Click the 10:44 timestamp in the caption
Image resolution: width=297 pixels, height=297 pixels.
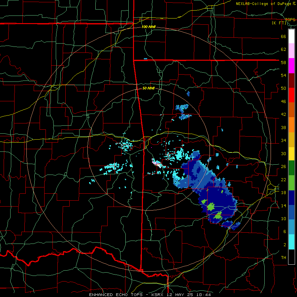204,295
